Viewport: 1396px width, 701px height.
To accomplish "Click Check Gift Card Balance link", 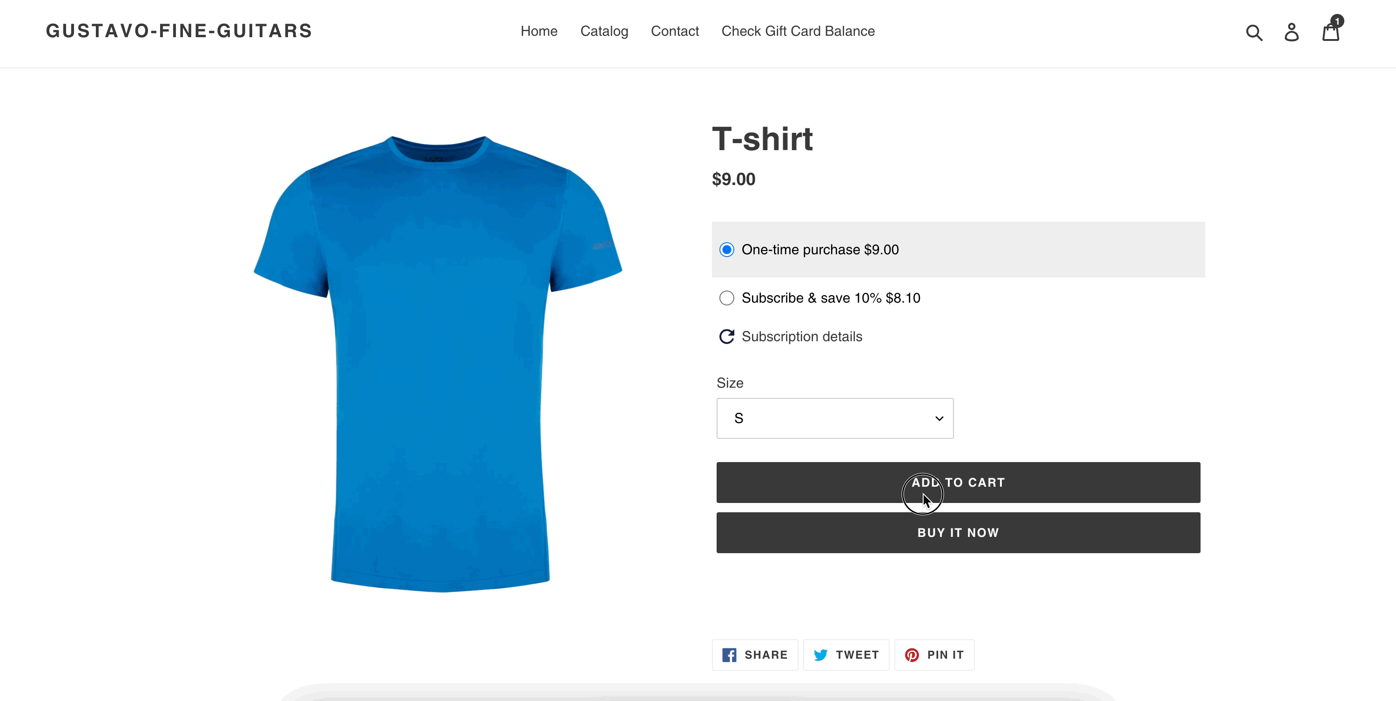I will tap(798, 32).
